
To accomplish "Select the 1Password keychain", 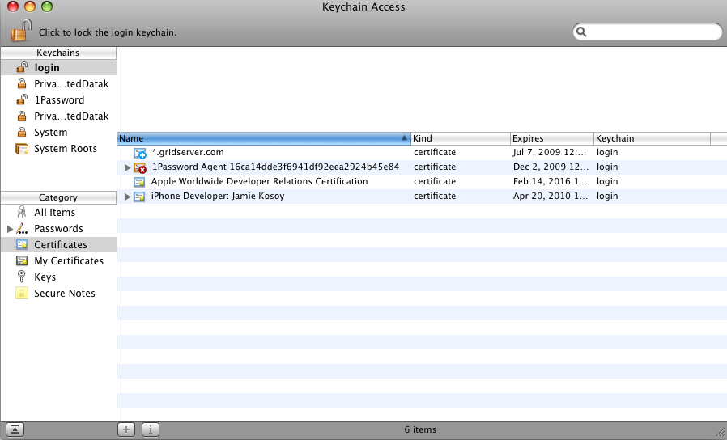I will (x=58, y=100).
